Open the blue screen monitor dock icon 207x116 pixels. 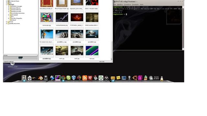124,78
